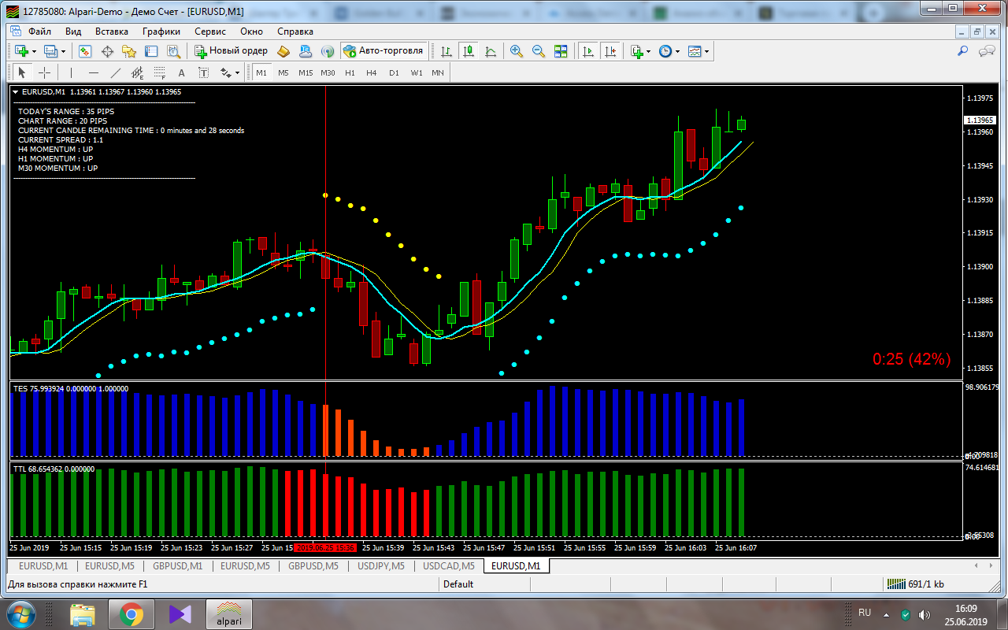This screenshot has width=1008, height=630.
Task: Tile chart windows icon
Action: [x=561, y=51]
